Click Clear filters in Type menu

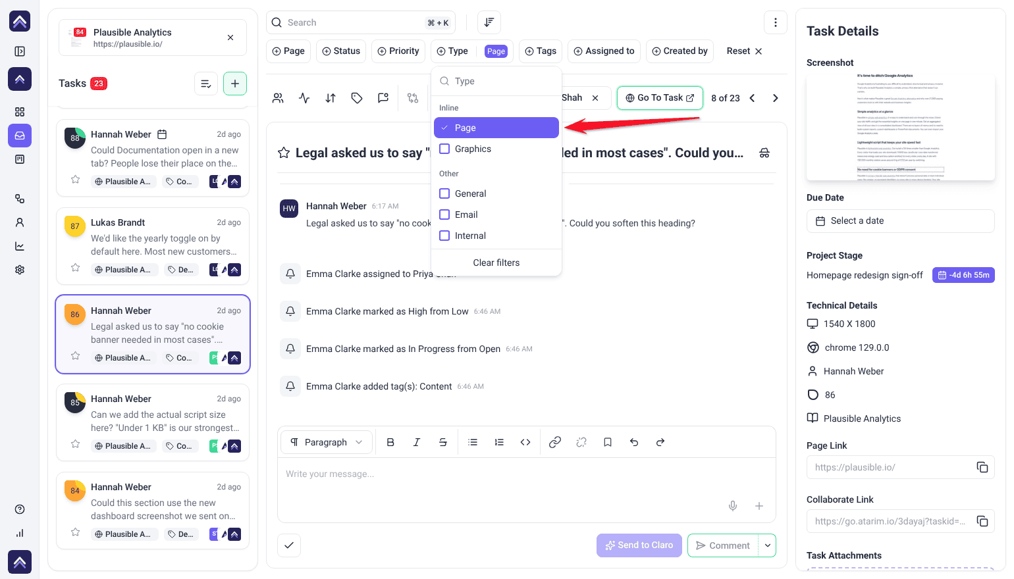pos(496,263)
